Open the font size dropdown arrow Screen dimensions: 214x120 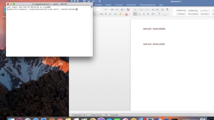[x=109, y=9]
